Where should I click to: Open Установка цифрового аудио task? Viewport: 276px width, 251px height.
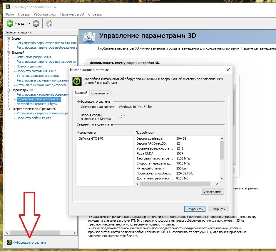(x=38, y=76)
